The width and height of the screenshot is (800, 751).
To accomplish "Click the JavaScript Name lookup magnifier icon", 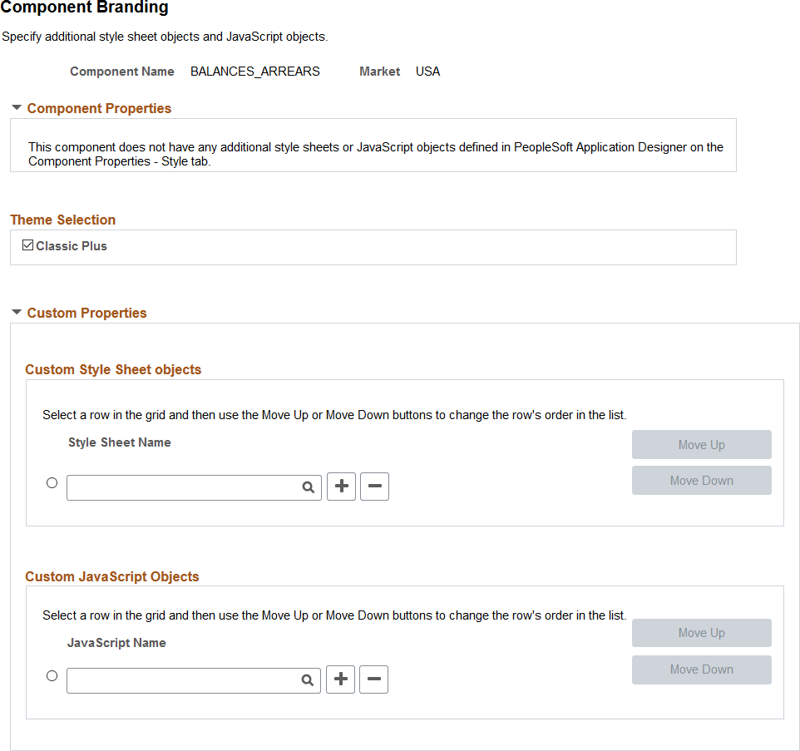I will pyautogui.click(x=307, y=680).
